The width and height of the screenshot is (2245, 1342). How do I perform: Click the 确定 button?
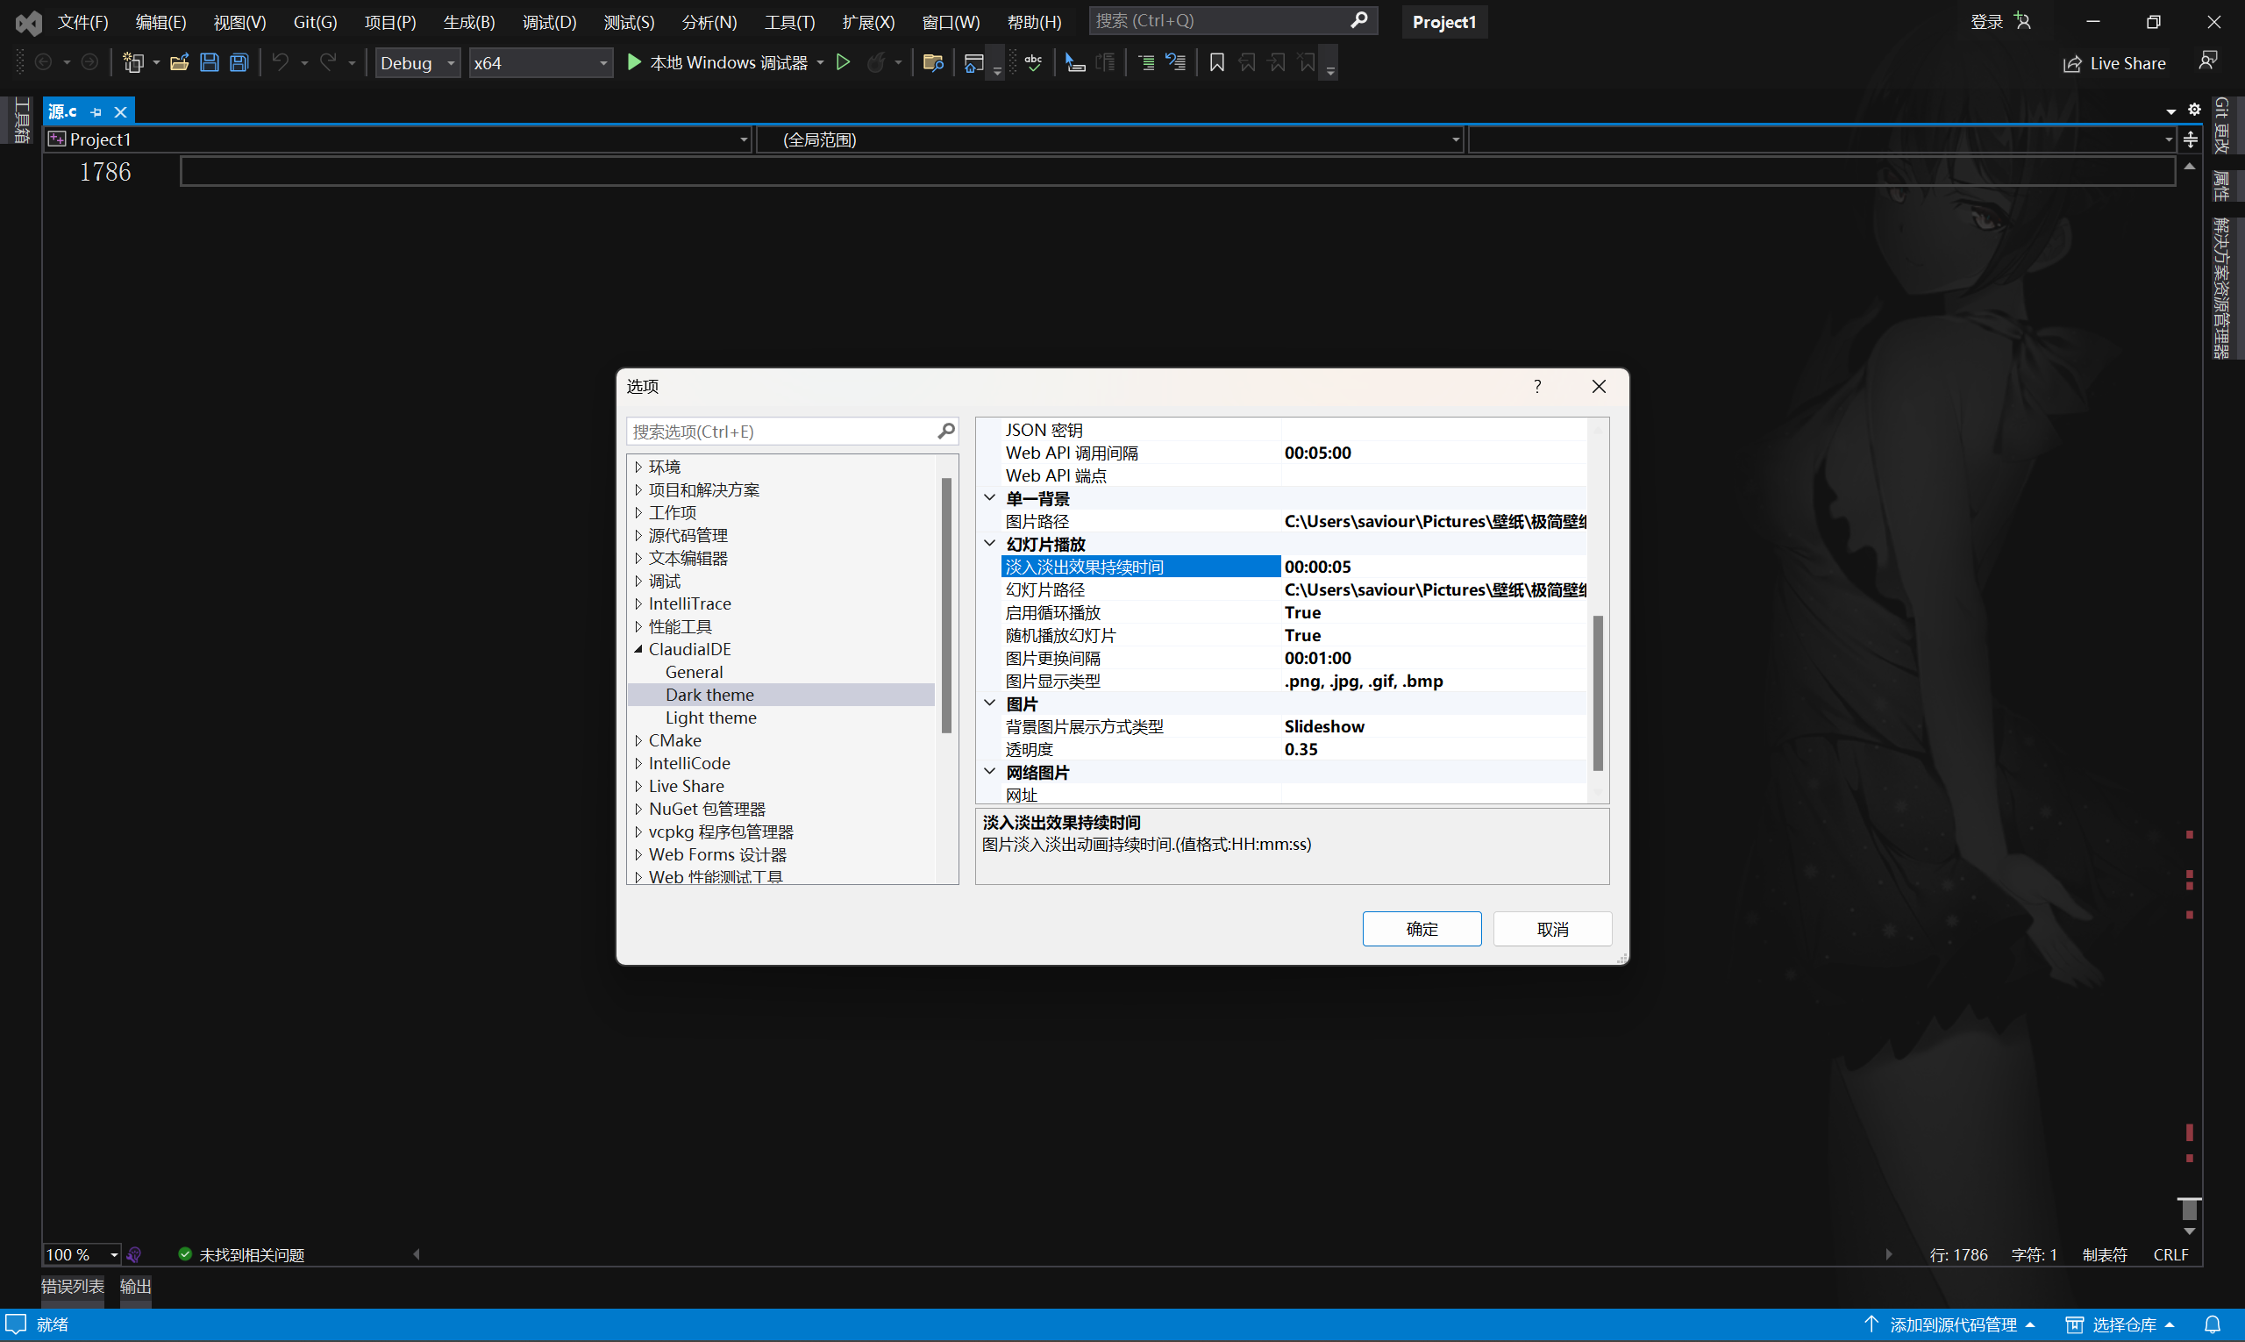point(1421,928)
